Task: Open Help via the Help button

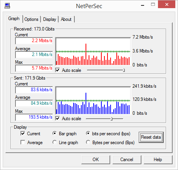Action: coord(158,160)
